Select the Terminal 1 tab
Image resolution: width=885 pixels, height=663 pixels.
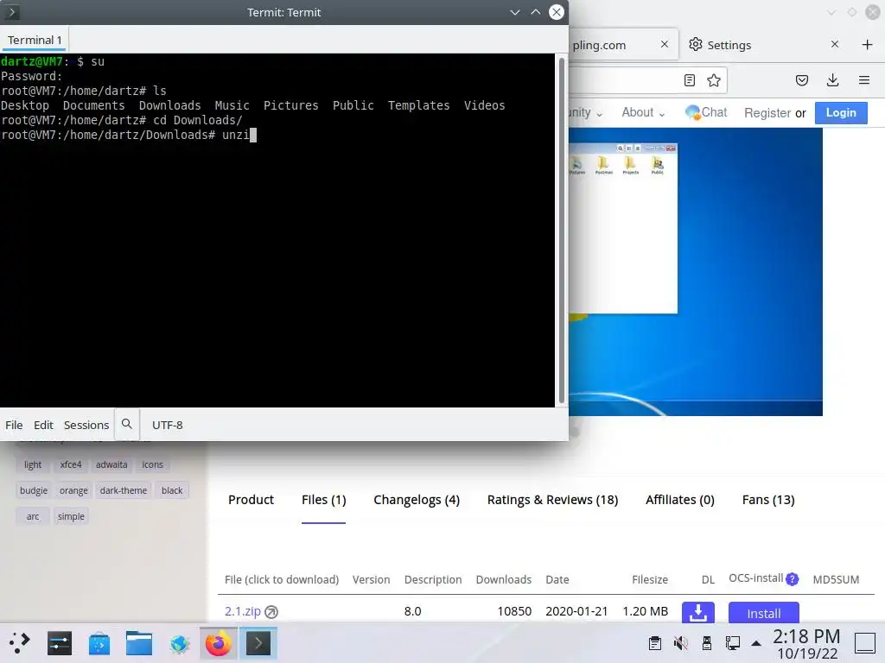[35, 40]
